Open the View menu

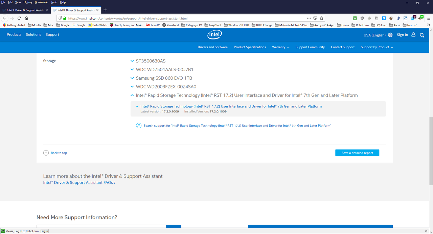pos(18,2)
